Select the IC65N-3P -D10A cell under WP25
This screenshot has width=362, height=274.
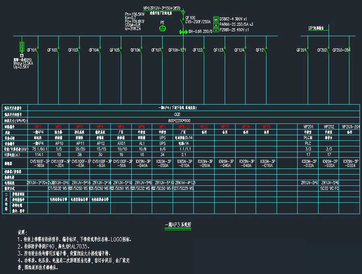point(267,163)
